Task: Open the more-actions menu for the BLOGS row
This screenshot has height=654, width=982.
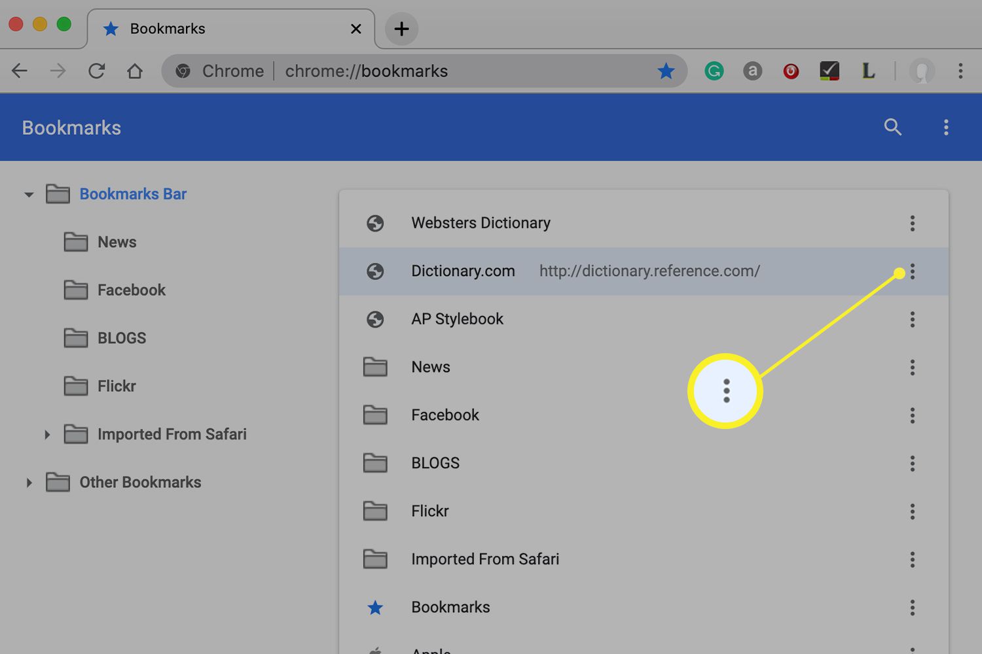Action: (x=912, y=464)
